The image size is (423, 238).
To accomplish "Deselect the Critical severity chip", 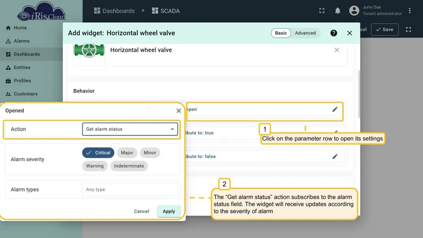I will tap(98, 153).
